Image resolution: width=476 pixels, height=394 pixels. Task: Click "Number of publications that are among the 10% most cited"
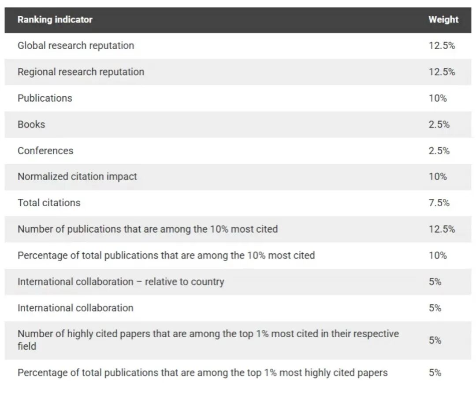(x=148, y=229)
